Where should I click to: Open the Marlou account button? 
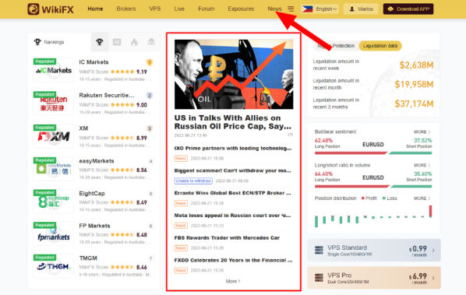(x=361, y=9)
